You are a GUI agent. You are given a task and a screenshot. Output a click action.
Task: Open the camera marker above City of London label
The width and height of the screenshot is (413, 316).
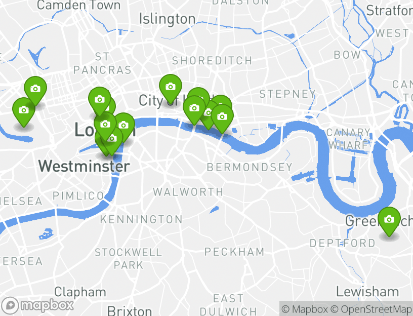point(171,88)
